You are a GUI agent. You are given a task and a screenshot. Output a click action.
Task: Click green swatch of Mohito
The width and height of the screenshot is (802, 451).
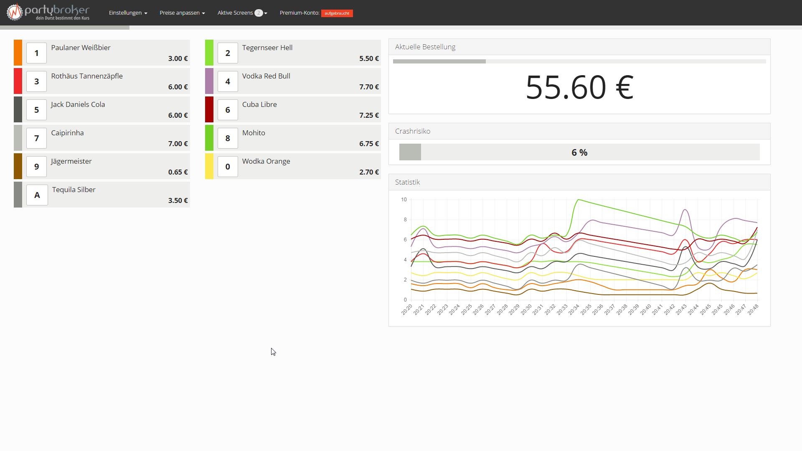[209, 138]
